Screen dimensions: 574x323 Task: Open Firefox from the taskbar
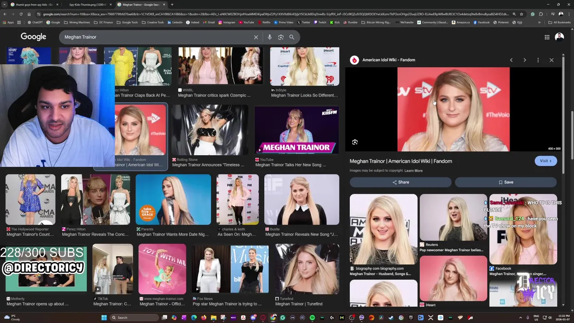point(204,318)
